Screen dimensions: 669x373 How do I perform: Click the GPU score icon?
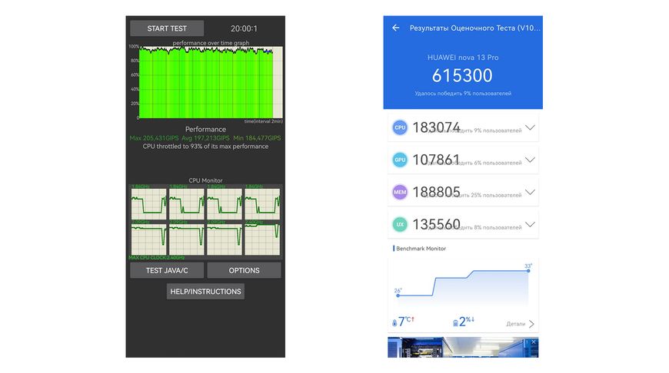pos(400,160)
